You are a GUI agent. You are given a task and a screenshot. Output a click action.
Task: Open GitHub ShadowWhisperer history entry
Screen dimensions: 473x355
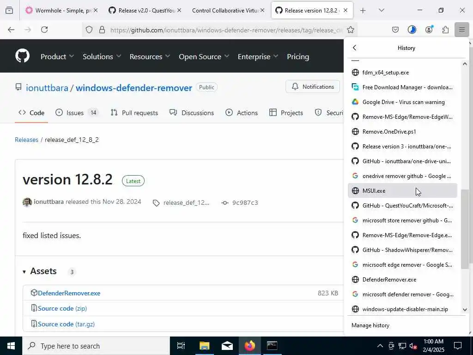(402, 250)
